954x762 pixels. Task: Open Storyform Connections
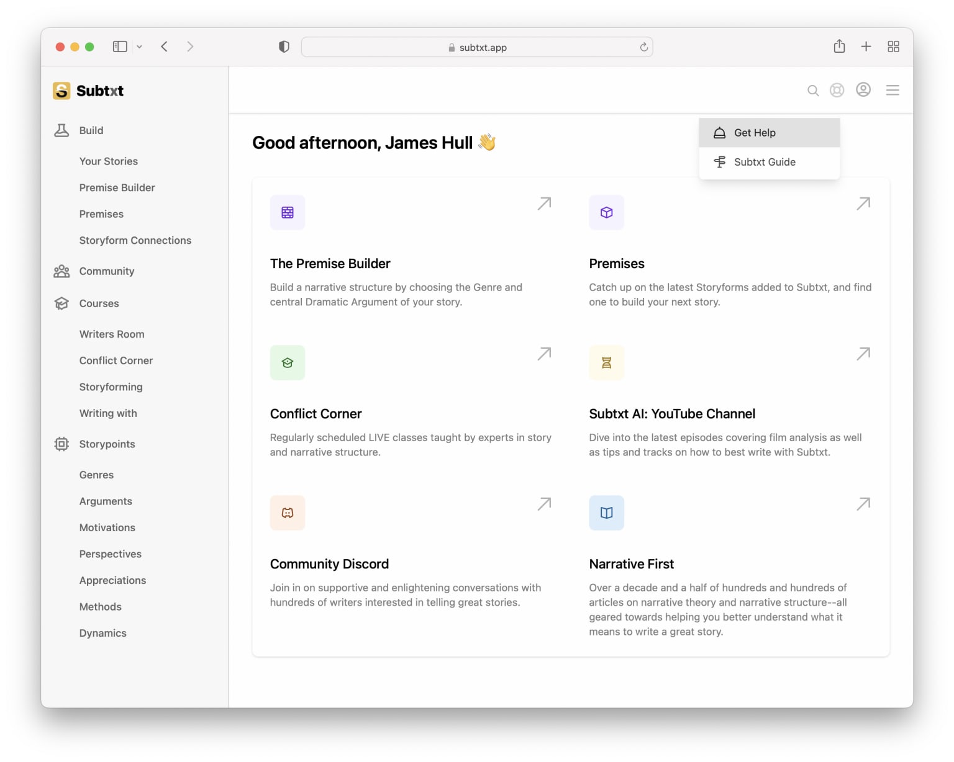coord(135,241)
